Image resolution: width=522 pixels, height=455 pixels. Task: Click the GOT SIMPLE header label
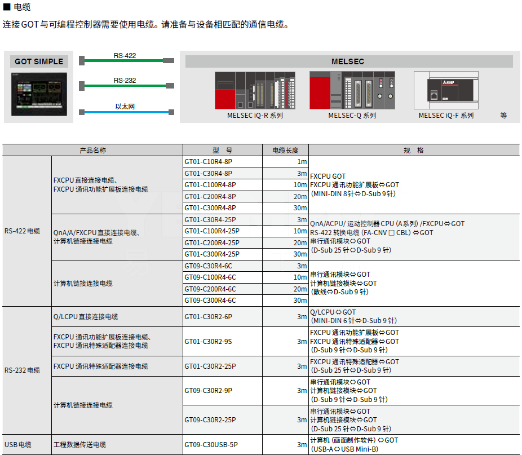pyautogui.click(x=38, y=61)
